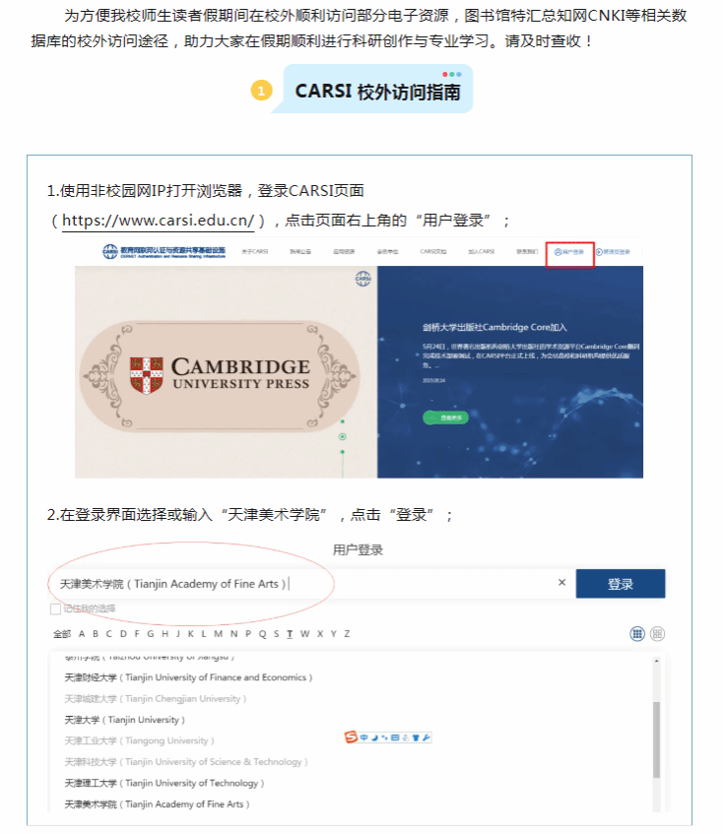Click the institution list scrollbar thumb
Viewport: 723px width, 834px height.
656,739
